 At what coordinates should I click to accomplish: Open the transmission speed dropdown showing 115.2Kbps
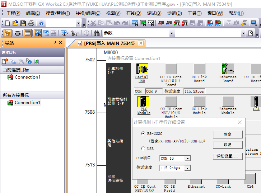[188, 168]
